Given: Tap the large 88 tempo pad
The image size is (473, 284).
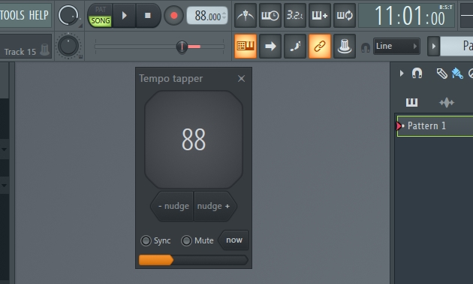Looking at the screenshot, I should tap(194, 140).
